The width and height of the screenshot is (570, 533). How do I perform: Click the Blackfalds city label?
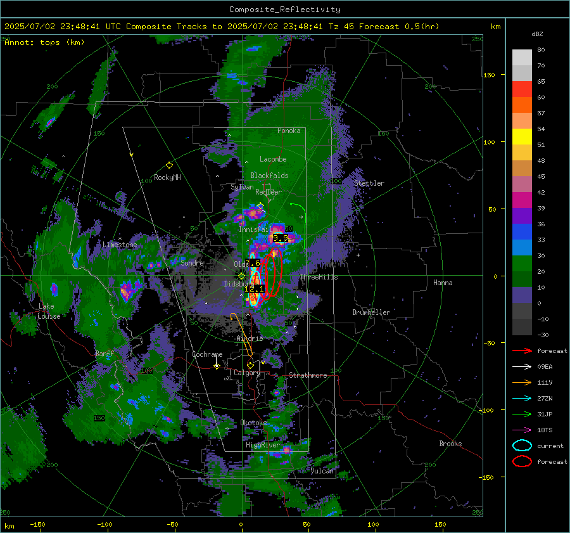coord(269,176)
